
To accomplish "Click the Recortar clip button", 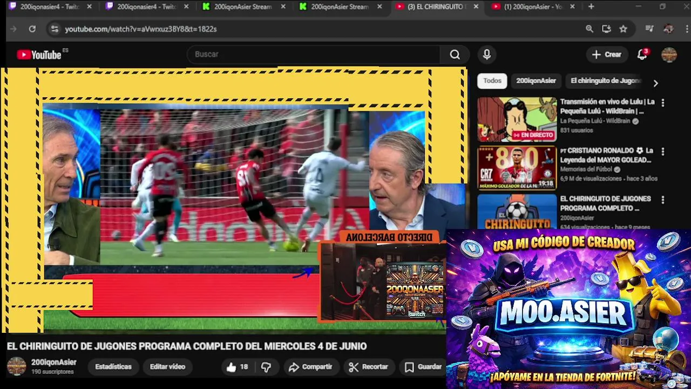I will point(369,367).
